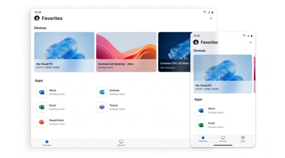285x158 pixels.
Task: Open the Apps tab on the phone
Action: point(243,139)
